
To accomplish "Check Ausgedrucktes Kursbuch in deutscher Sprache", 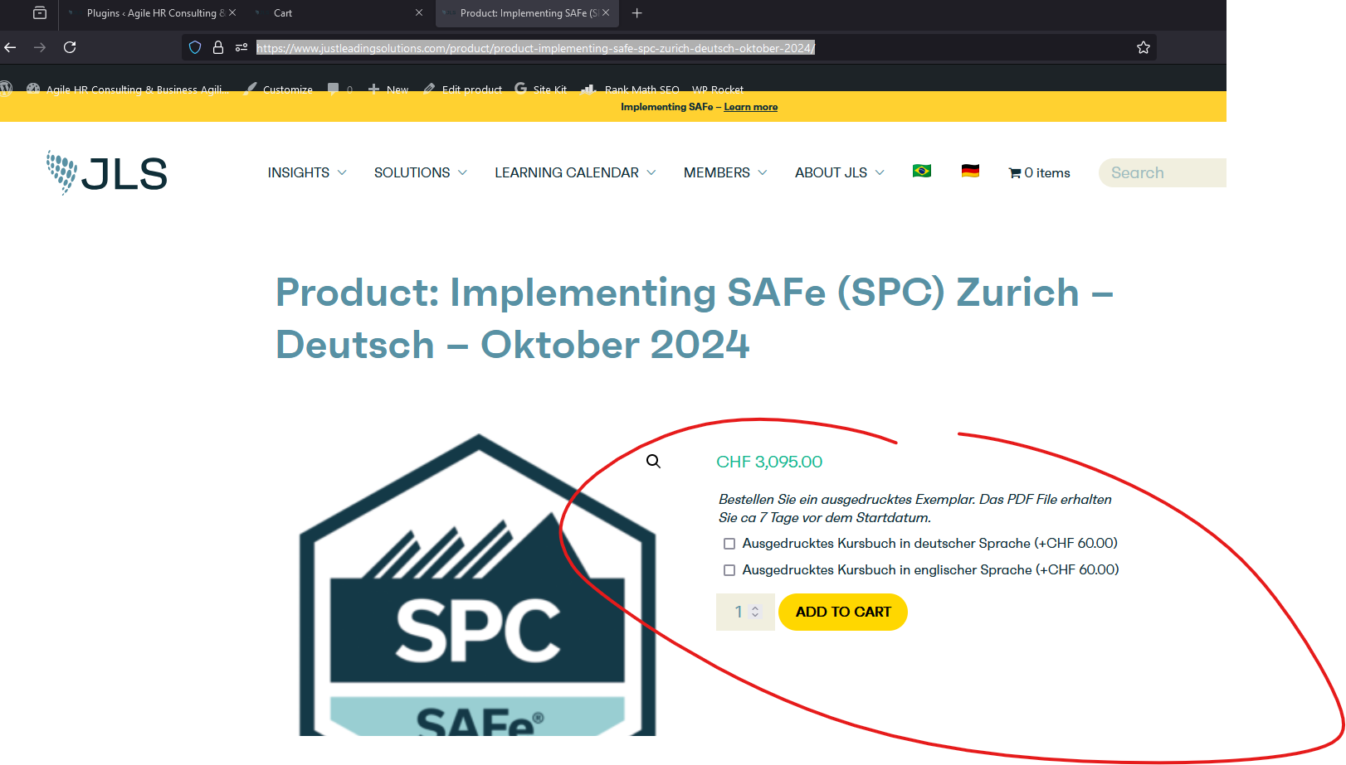I will tap(729, 544).
